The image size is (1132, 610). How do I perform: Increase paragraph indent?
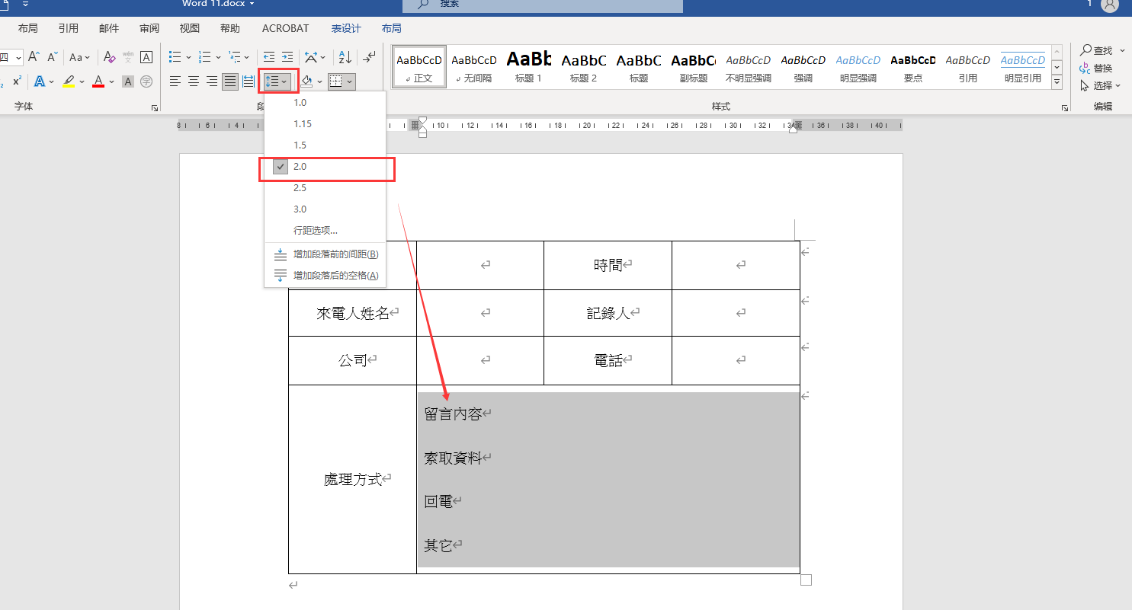[x=287, y=57]
